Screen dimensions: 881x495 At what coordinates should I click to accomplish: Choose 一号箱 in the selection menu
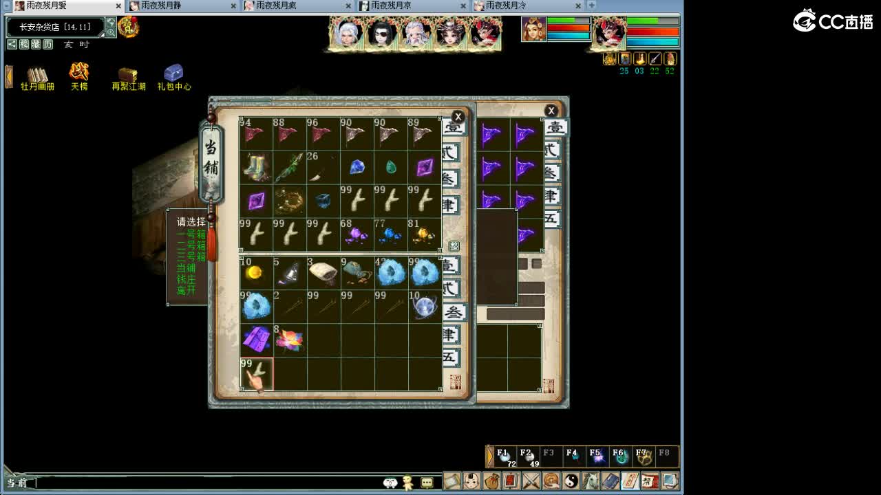pyautogui.click(x=191, y=234)
